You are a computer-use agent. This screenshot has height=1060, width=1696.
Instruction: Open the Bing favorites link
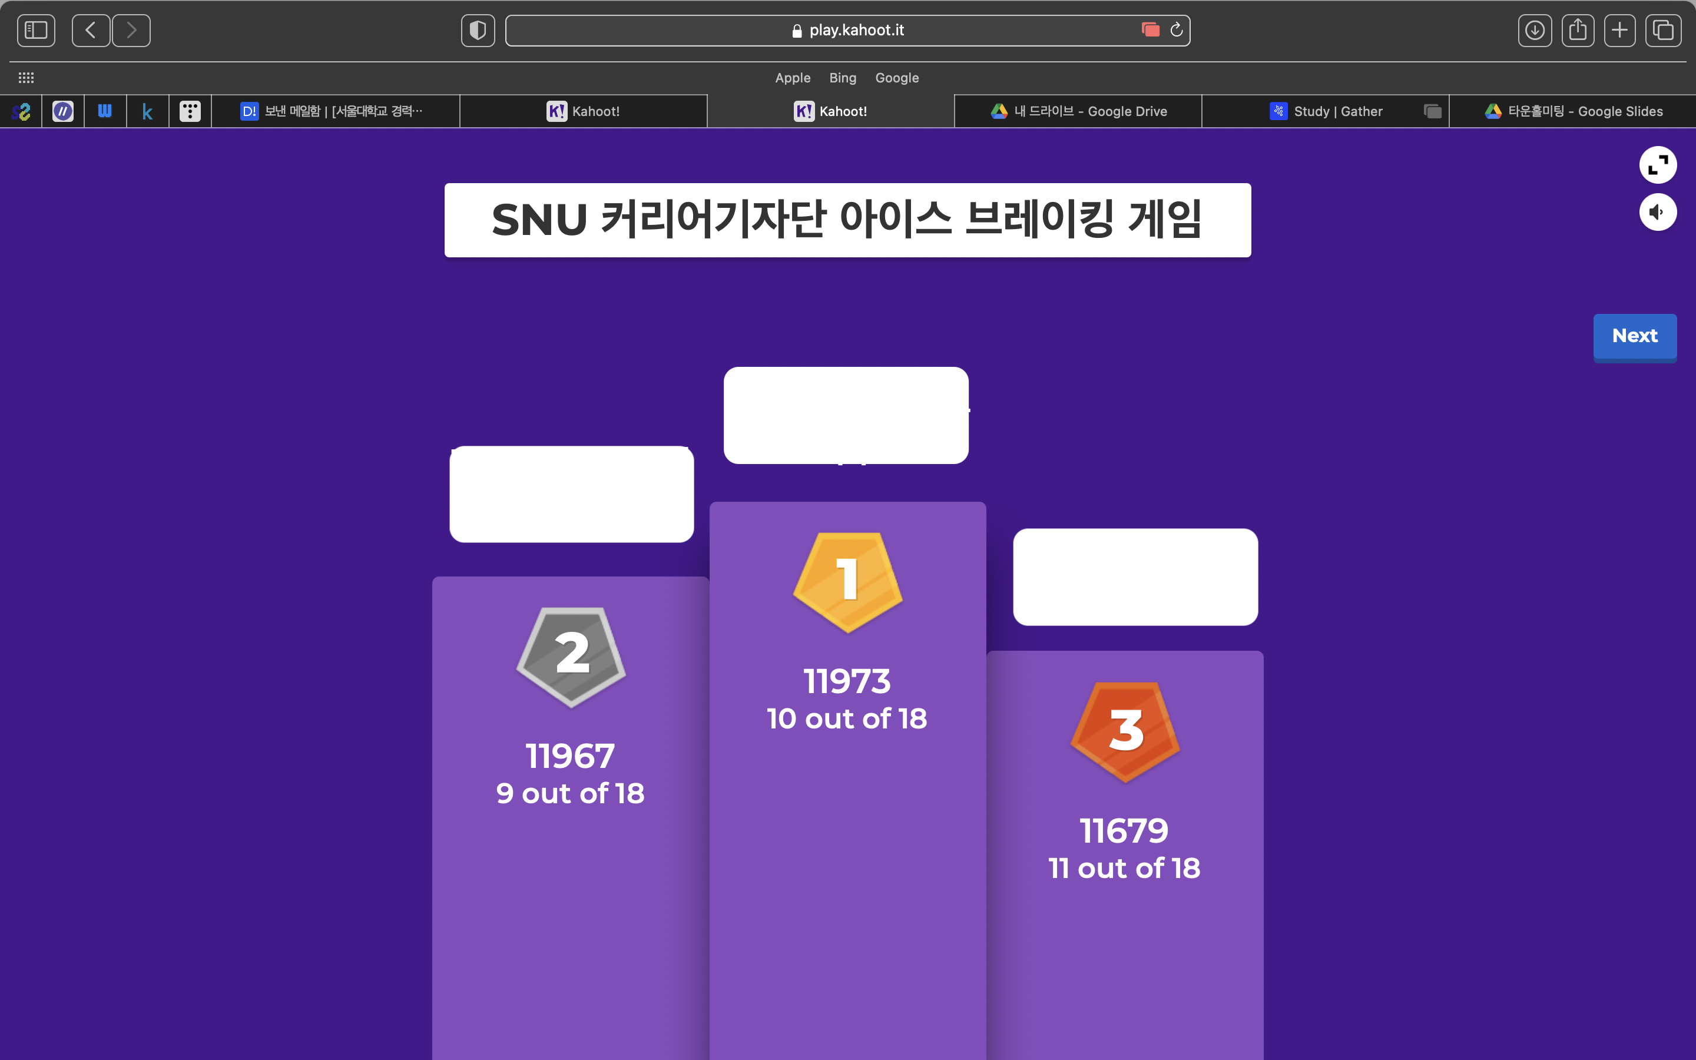pyautogui.click(x=842, y=78)
